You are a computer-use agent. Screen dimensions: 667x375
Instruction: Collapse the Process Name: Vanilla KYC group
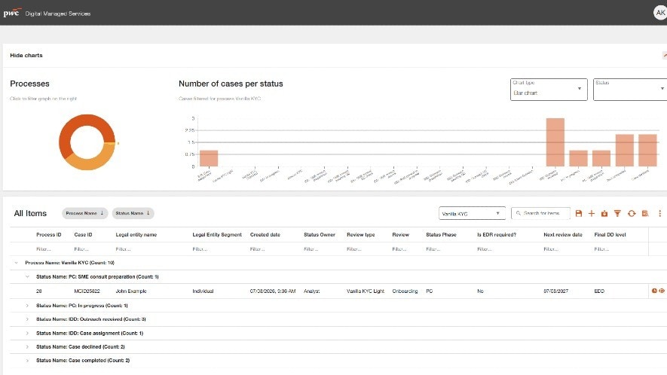click(x=16, y=263)
